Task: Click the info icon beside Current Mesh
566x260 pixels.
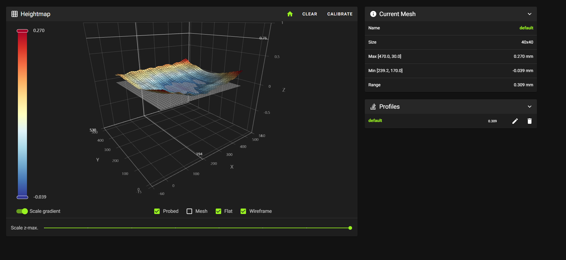Action: 373,14
